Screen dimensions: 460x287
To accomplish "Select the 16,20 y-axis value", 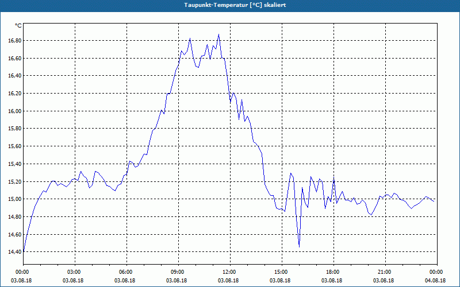I will pyautogui.click(x=15, y=94).
